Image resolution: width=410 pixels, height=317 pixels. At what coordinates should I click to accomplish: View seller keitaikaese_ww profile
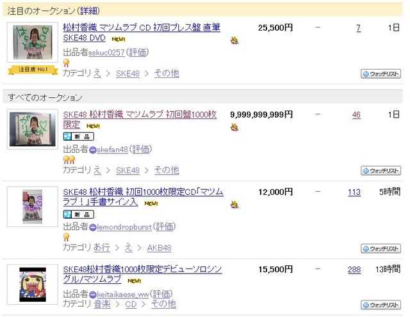click(x=122, y=295)
